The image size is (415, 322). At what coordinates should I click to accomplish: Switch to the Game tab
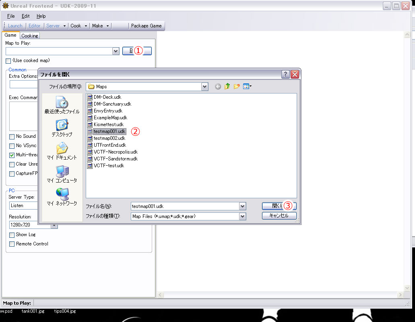click(10, 35)
